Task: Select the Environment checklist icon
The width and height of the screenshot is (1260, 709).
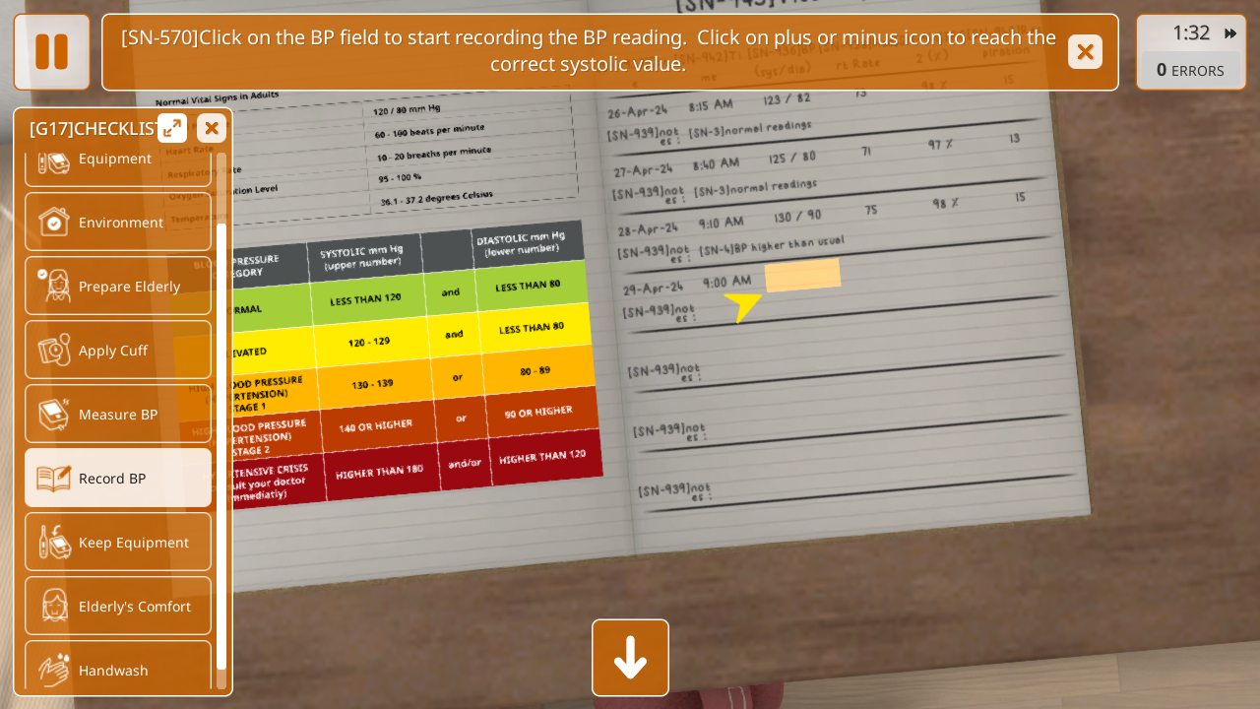Action: pyautogui.click(x=53, y=223)
